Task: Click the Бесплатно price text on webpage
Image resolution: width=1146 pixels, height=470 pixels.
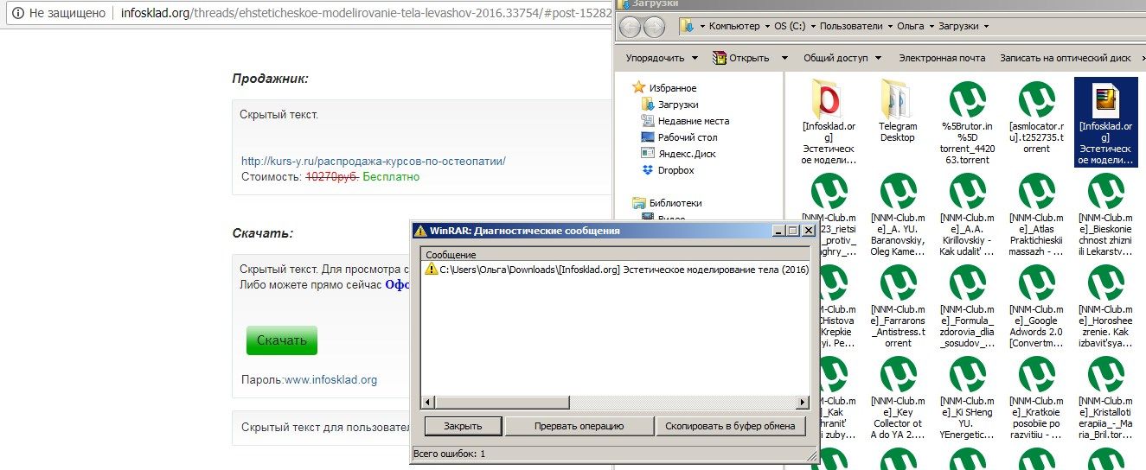Action: (x=391, y=177)
